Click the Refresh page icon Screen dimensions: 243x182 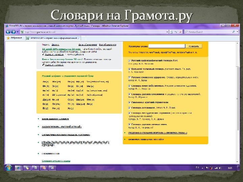point(176,32)
